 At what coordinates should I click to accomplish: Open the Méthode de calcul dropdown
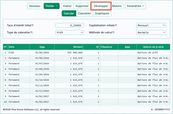coord(151,32)
